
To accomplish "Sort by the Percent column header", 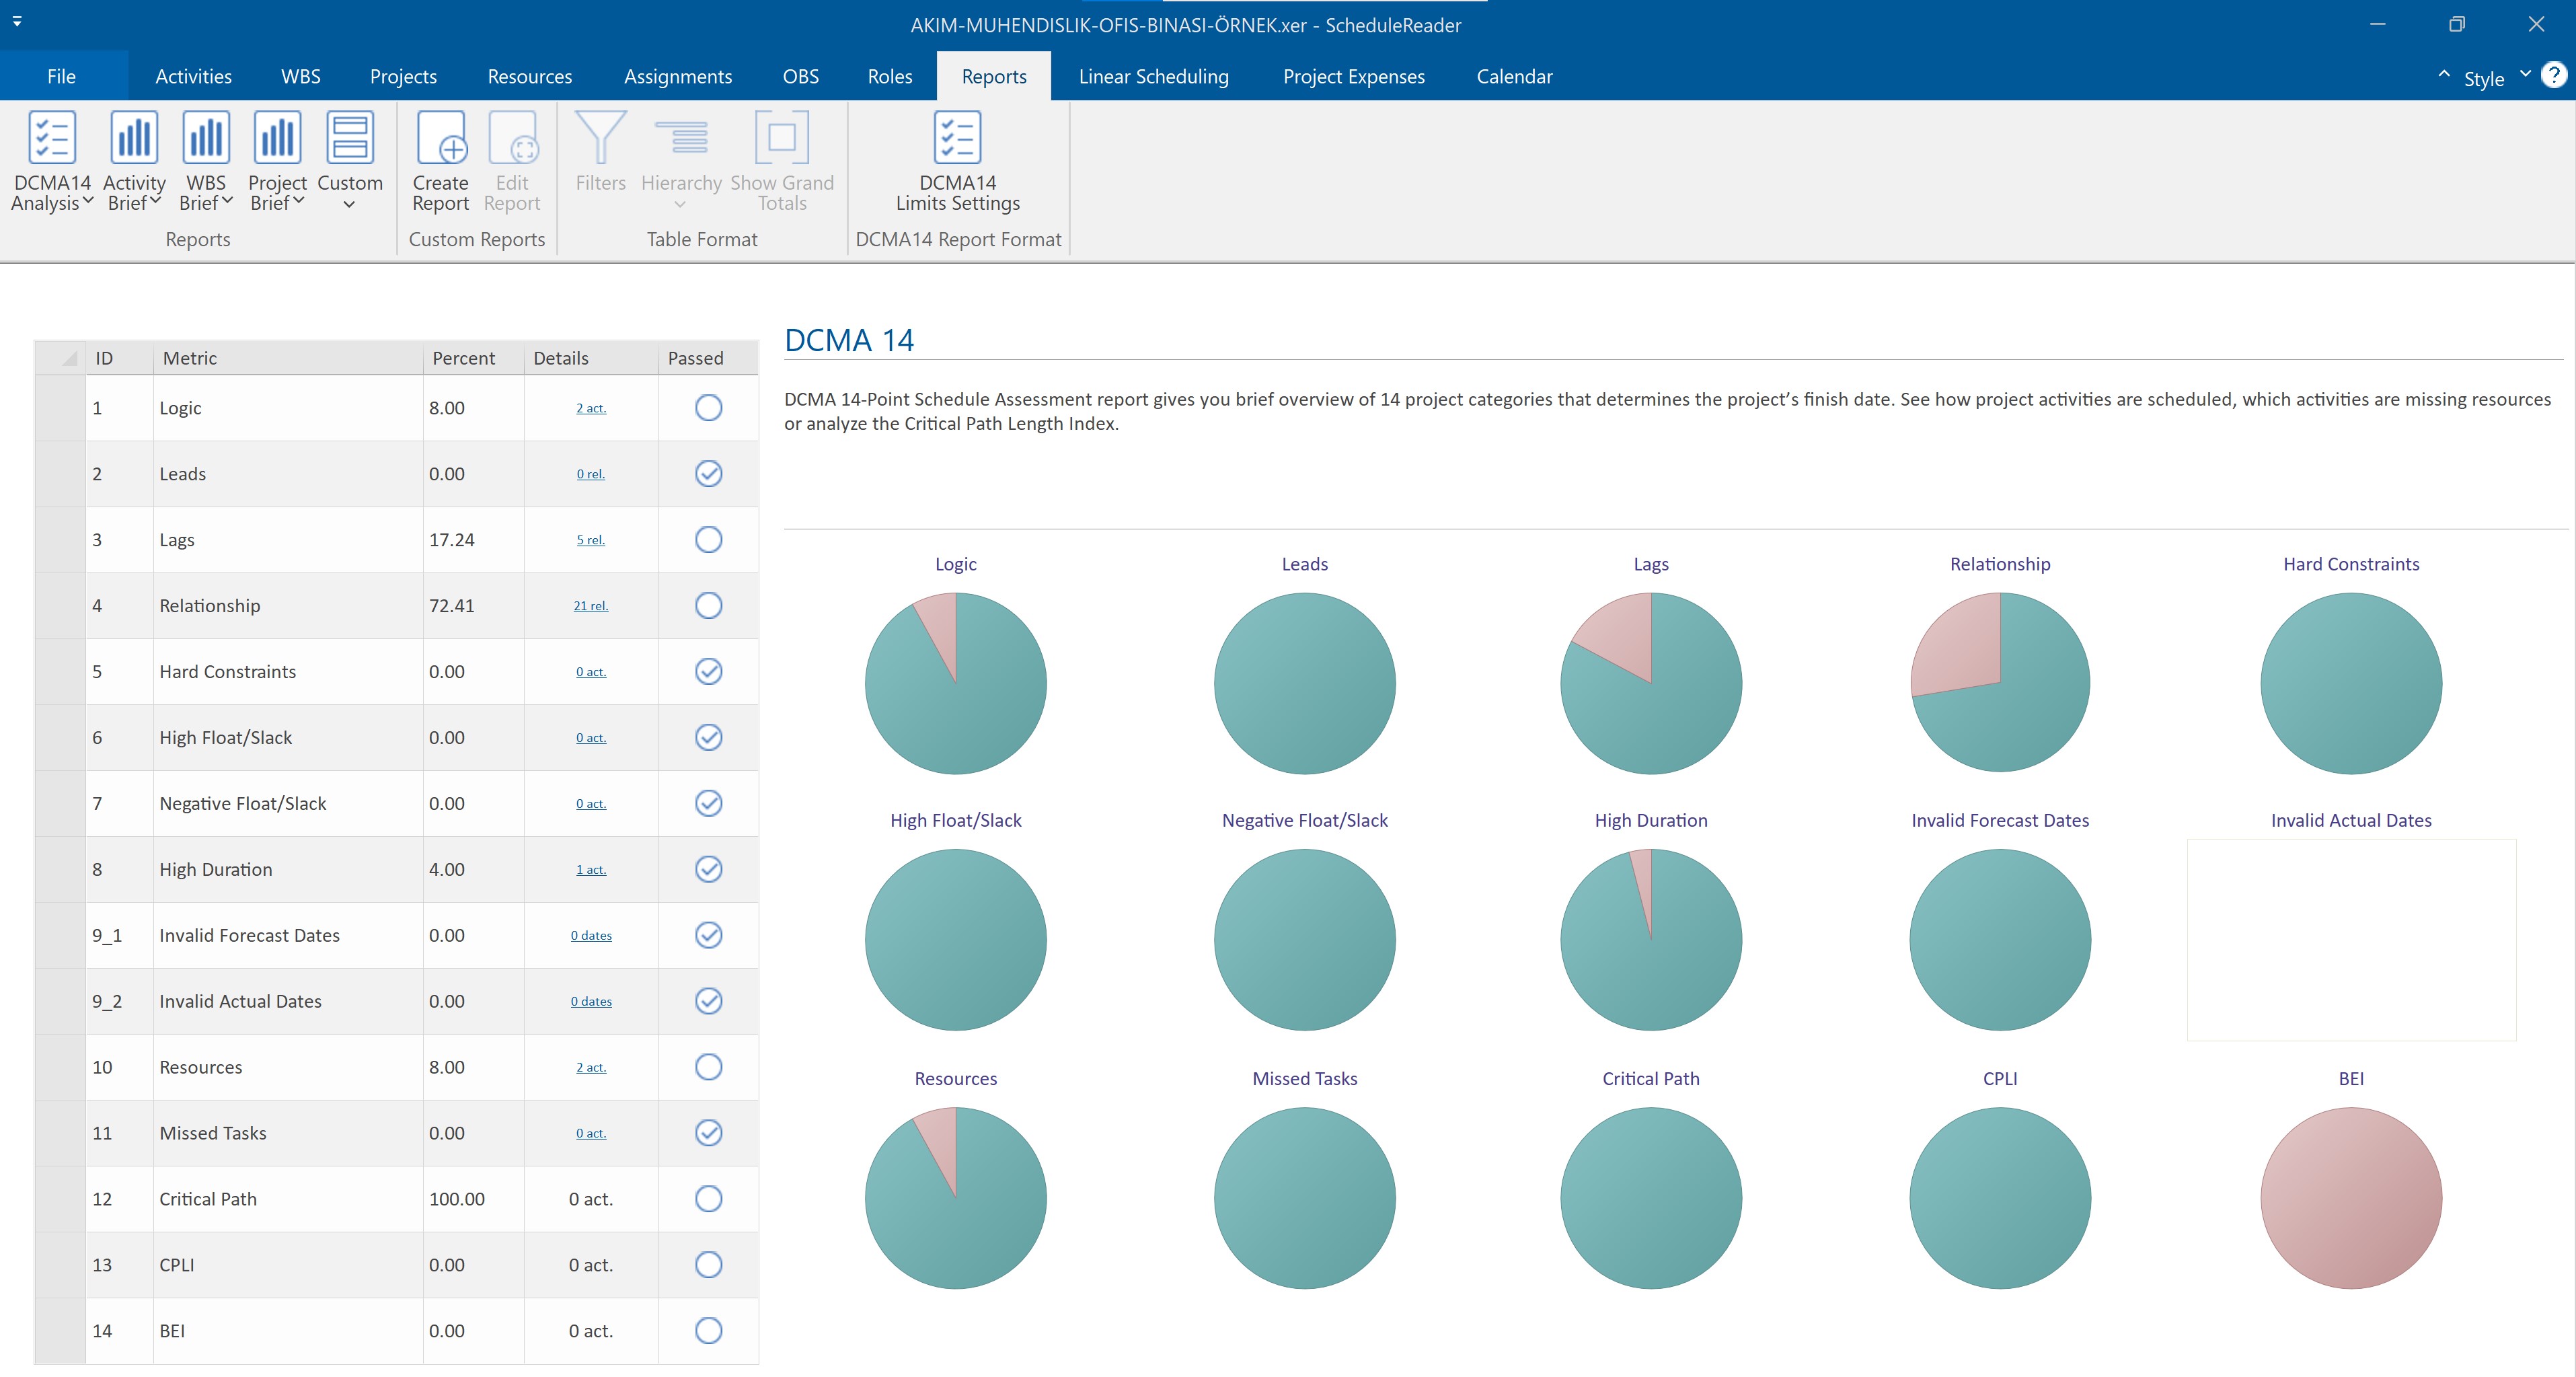I will [x=463, y=358].
